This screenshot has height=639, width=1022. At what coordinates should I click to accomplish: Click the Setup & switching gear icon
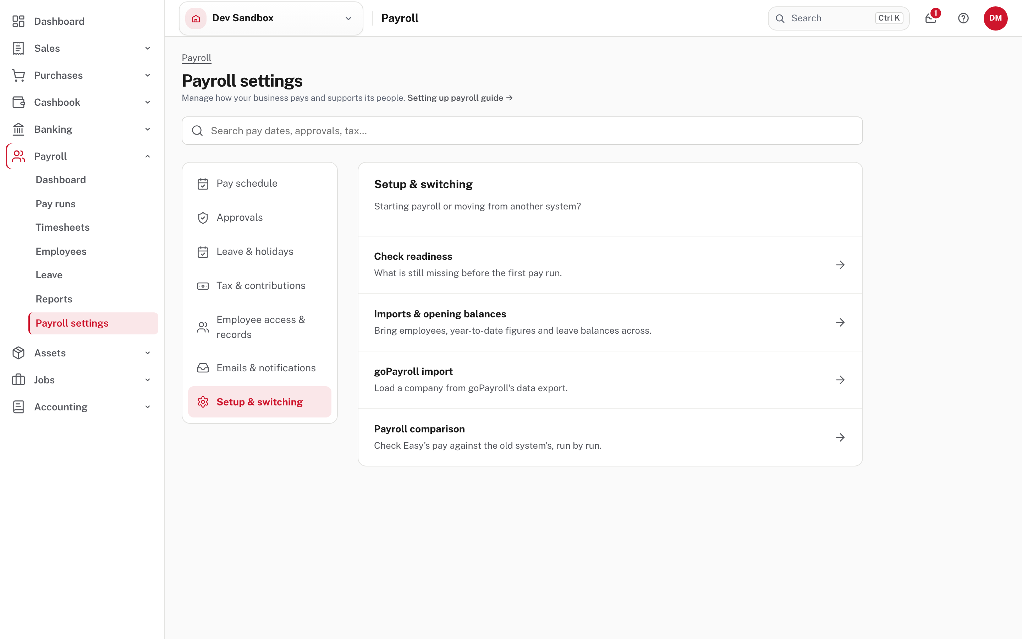coord(203,402)
